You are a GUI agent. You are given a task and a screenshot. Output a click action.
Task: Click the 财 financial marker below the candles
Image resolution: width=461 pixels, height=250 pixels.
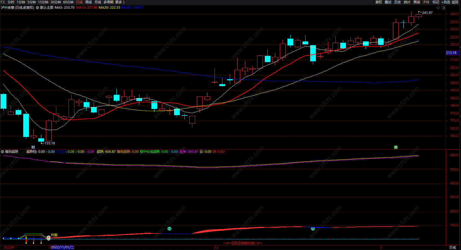click(33, 147)
